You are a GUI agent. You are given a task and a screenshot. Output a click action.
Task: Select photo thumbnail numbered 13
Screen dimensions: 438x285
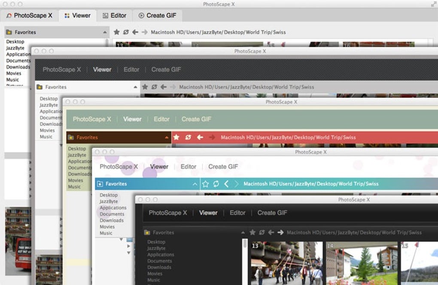(286, 263)
